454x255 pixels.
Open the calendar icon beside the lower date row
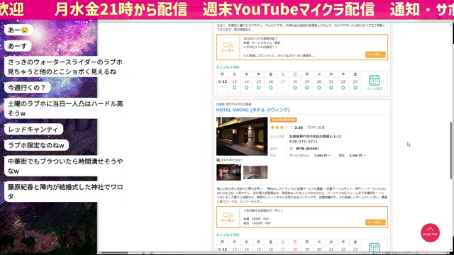(374, 247)
